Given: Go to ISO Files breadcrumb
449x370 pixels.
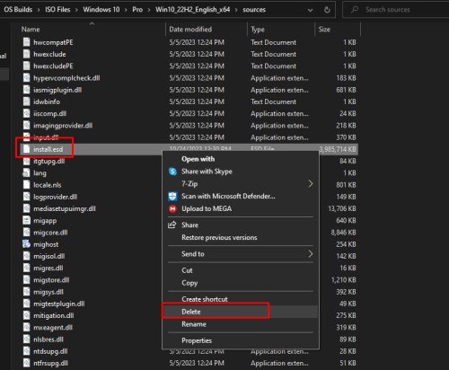Looking at the screenshot, I should 57,10.
